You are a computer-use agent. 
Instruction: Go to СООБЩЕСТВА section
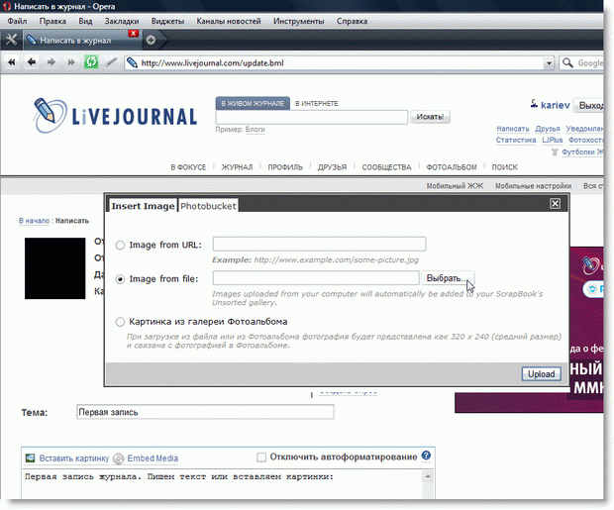pyautogui.click(x=386, y=167)
